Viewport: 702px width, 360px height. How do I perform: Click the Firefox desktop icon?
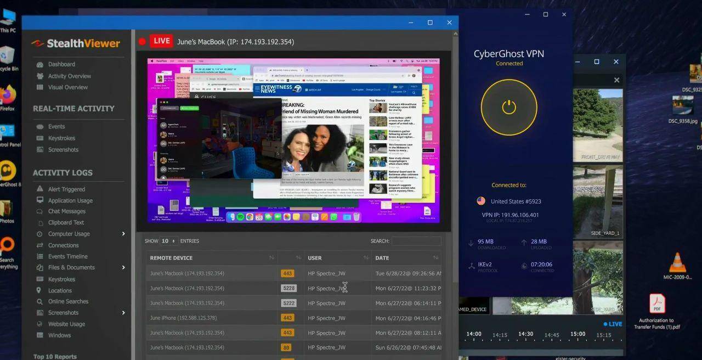click(x=8, y=95)
